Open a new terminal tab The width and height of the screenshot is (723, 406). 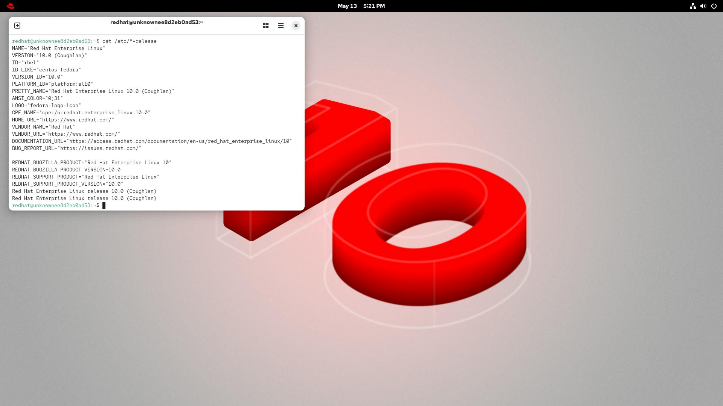pyautogui.click(x=17, y=26)
